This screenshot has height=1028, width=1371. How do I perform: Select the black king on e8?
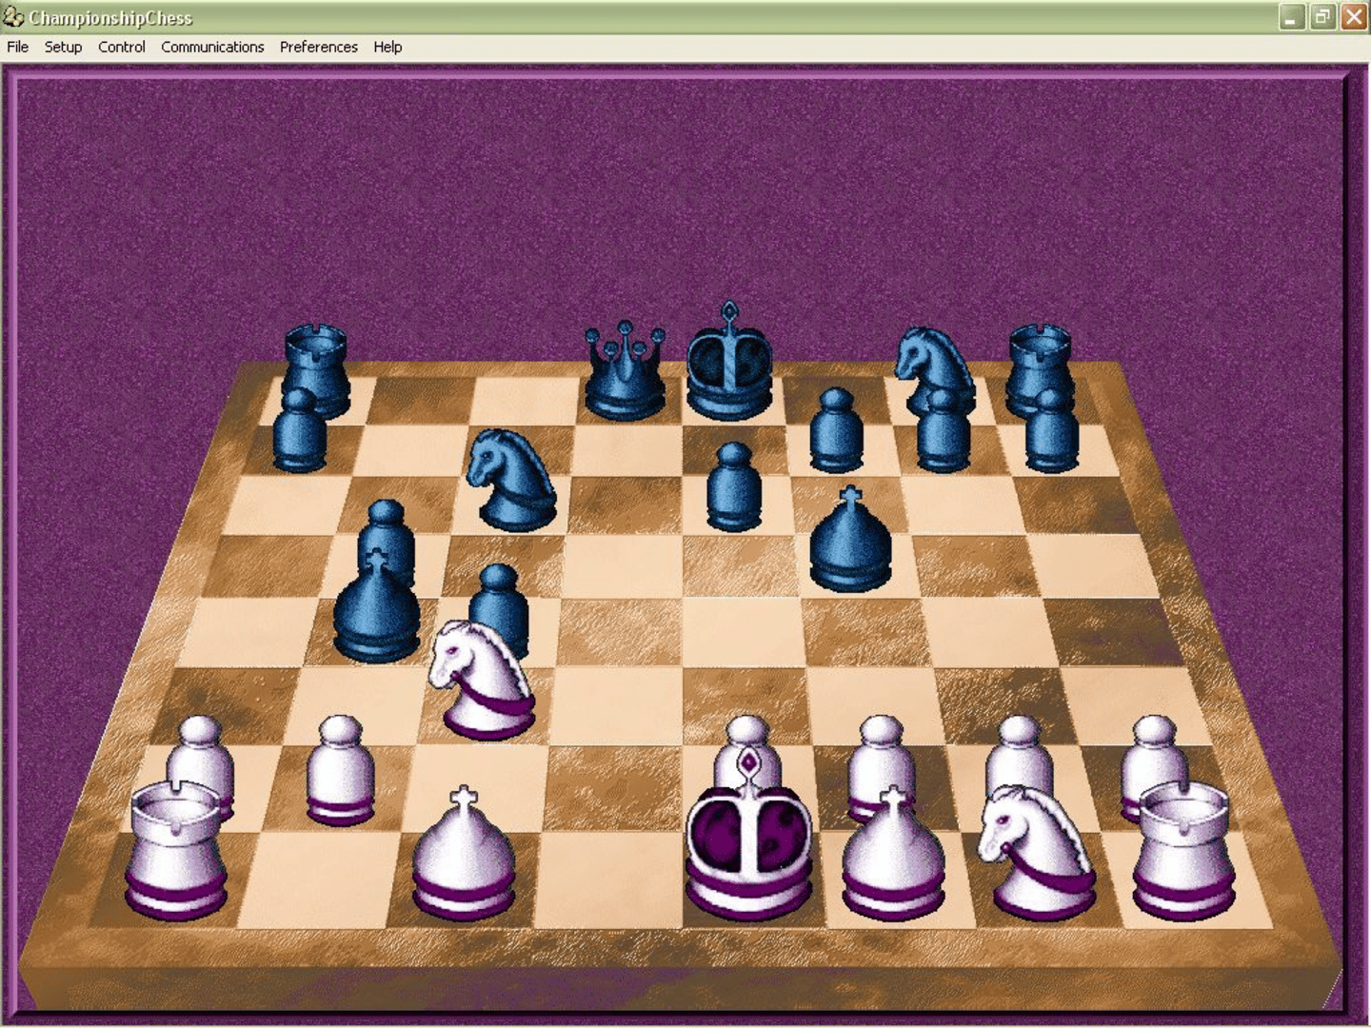click(x=729, y=362)
